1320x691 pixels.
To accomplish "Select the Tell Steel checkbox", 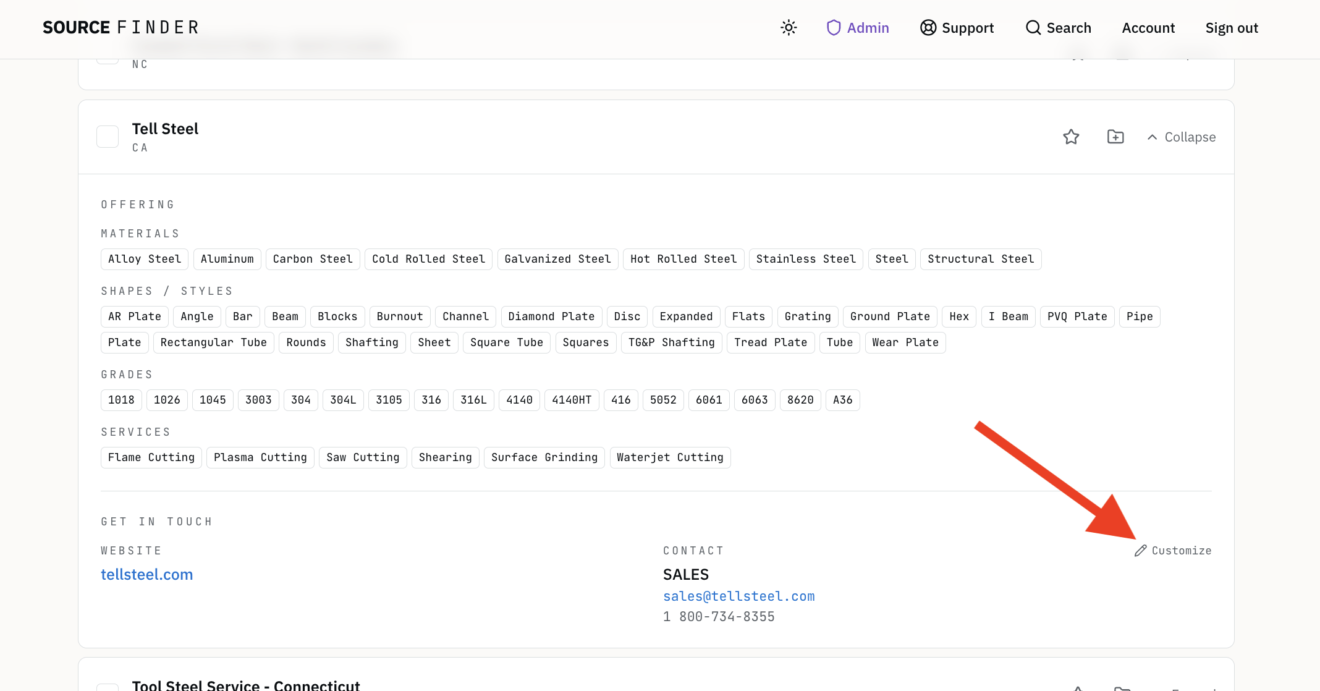I will [108, 137].
